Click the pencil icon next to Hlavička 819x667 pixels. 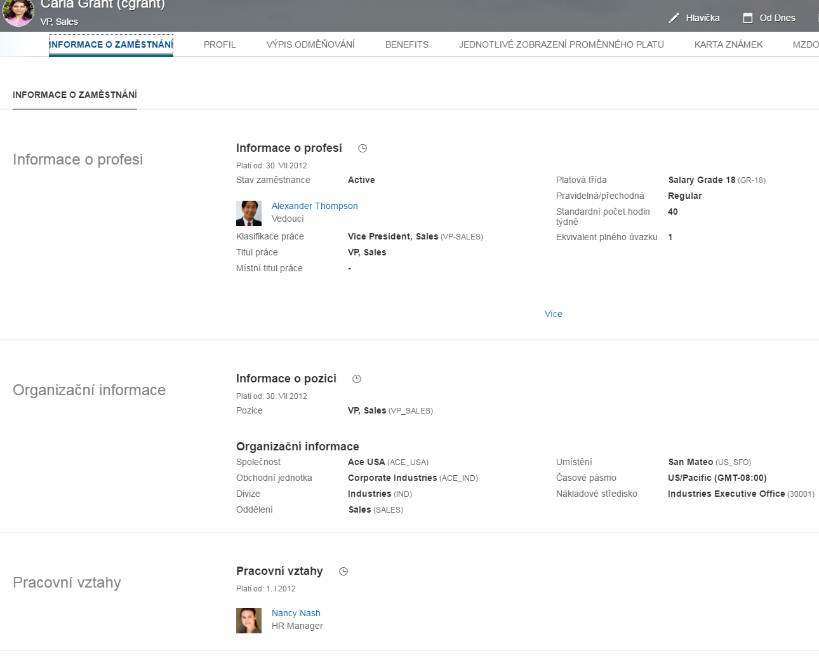(674, 18)
